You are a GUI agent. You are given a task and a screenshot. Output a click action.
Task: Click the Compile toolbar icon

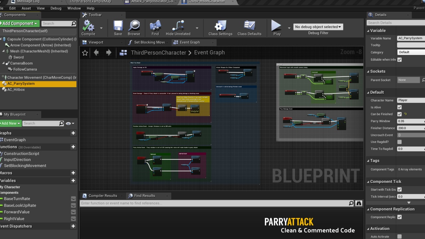tap(88, 26)
